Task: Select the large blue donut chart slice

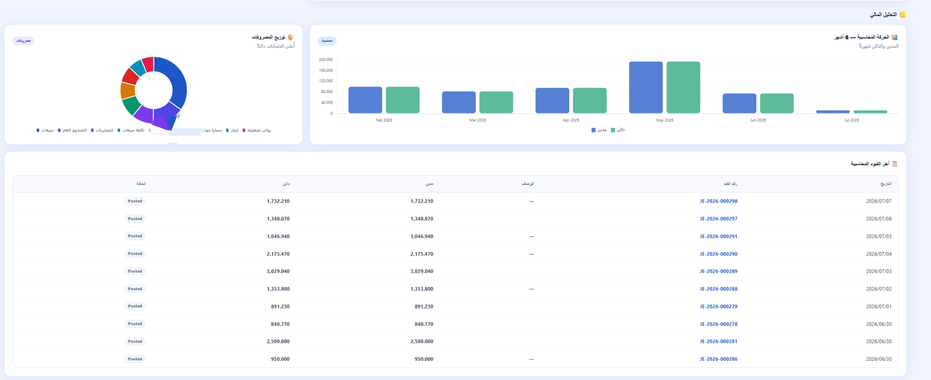Action: (x=174, y=81)
